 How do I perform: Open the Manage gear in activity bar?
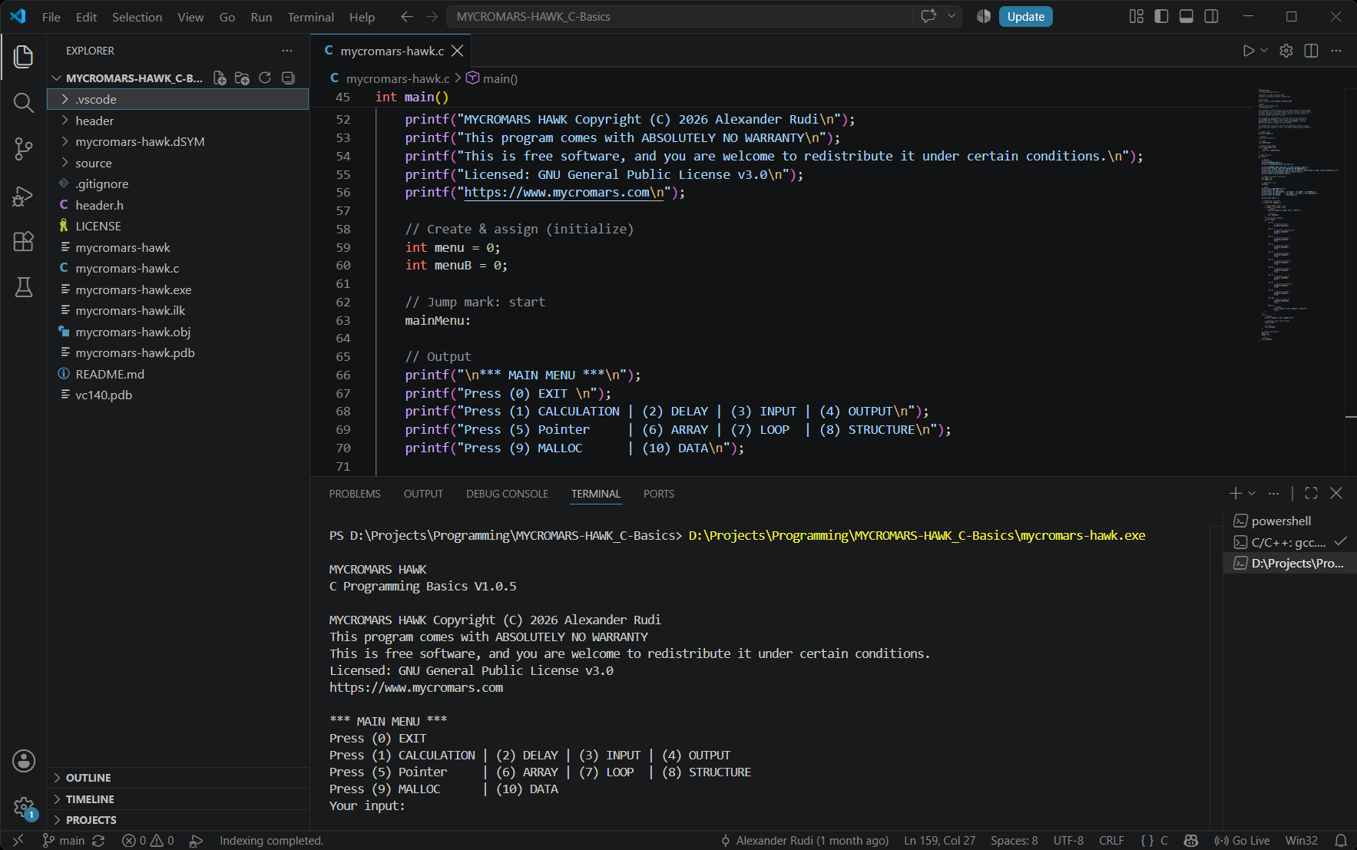24,807
